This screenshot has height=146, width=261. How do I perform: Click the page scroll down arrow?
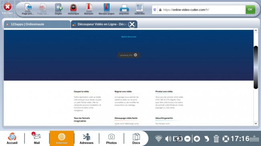coord(256,124)
